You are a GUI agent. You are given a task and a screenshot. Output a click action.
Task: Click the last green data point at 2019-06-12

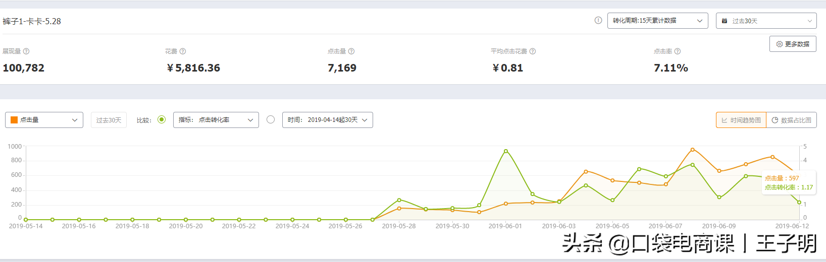coord(799,203)
